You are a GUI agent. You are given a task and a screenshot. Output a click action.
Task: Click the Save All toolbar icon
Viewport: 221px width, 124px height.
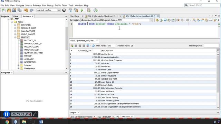click(x=19, y=10)
